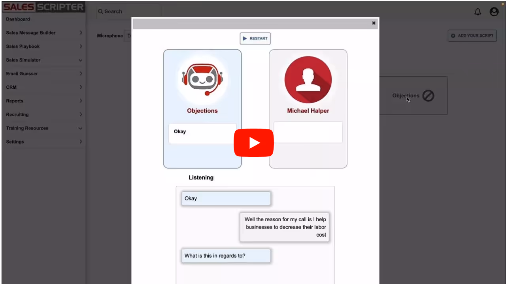
Task: Select the Objections script card behind the dialog
Action: (413, 95)
